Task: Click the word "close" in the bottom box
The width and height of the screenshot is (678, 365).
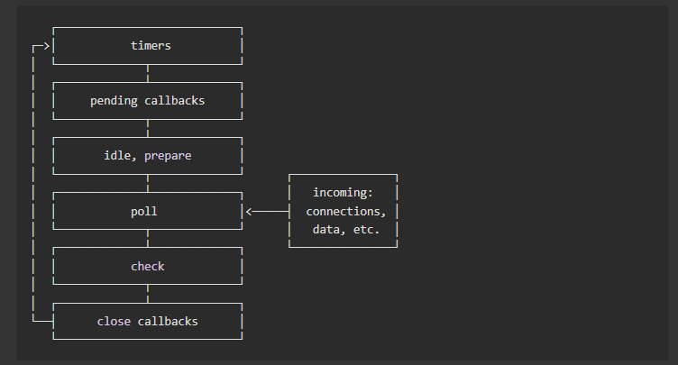Action: (x=115, y=321)
